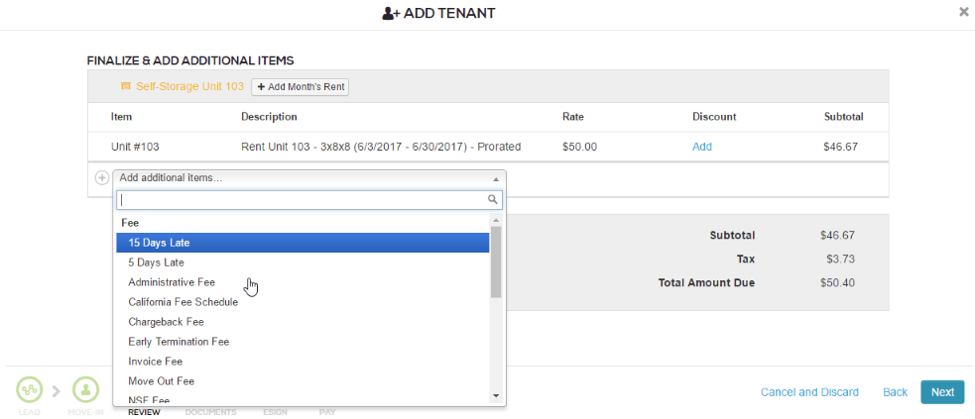Select Early Termination Fee from list
The height and width of the screenshot is (419, 975).
click(x=179, y=342)
